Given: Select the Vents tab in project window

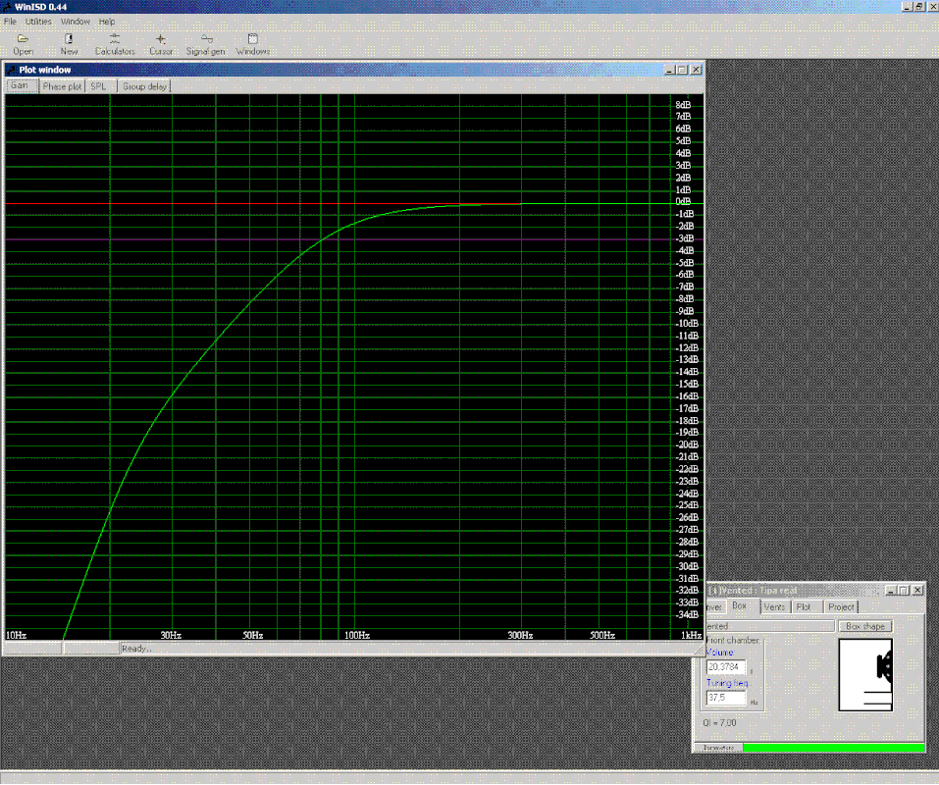Looking at the screenshot, I should [x=774, y=607].
